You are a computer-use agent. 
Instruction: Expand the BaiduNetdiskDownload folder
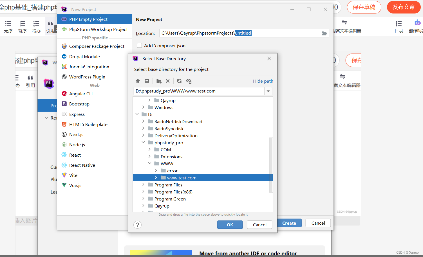(143, 121)
